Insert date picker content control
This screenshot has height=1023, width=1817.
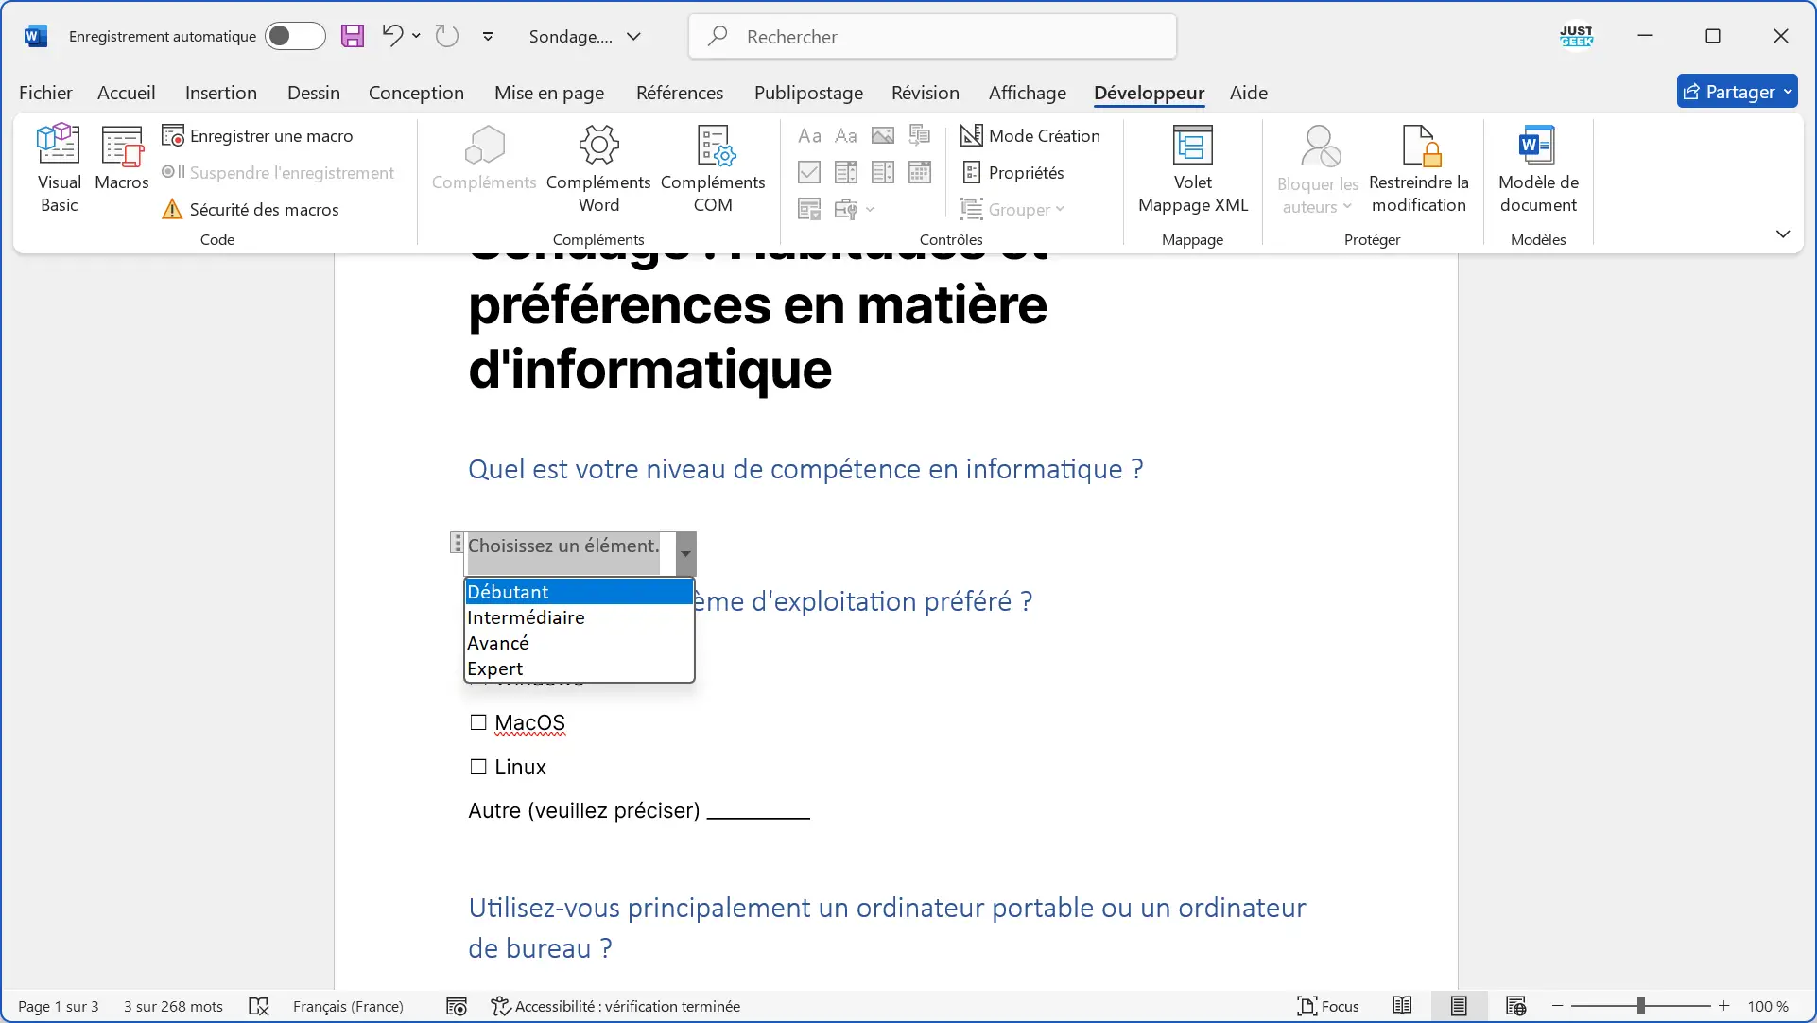click(920, 172)
